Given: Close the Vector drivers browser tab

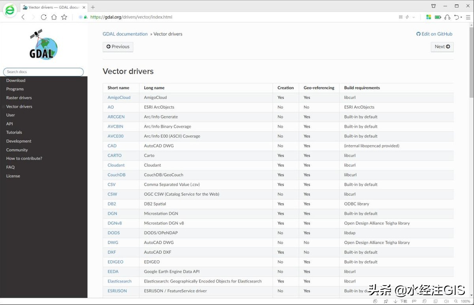Looking at the screenshot, I should click(x=84, y=7).
